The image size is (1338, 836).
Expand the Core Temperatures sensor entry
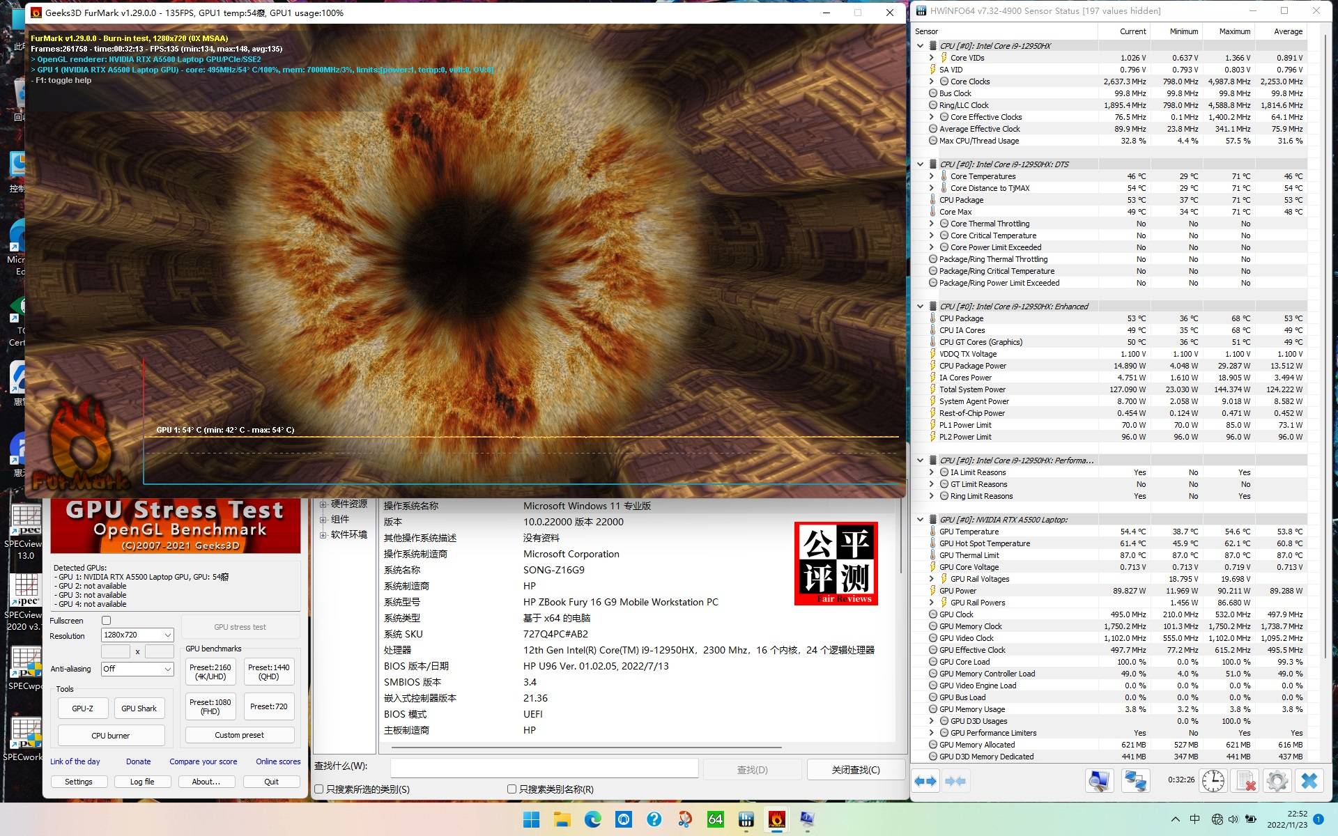931,176
